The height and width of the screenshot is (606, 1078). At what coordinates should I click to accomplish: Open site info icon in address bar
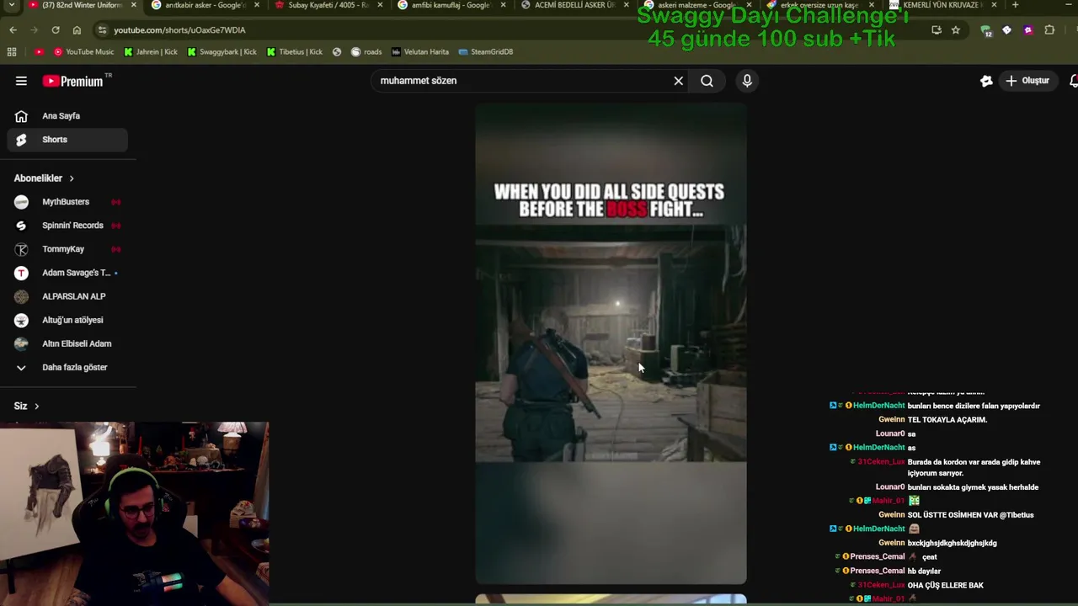102,30
